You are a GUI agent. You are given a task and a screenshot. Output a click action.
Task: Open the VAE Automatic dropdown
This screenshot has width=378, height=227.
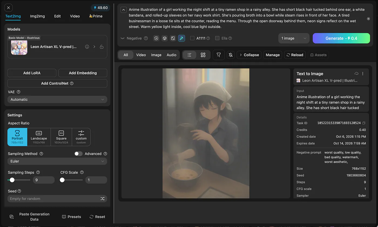57,100
